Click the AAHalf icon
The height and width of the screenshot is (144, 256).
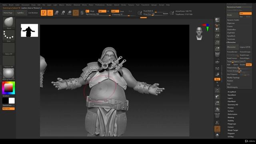[217, 49]
